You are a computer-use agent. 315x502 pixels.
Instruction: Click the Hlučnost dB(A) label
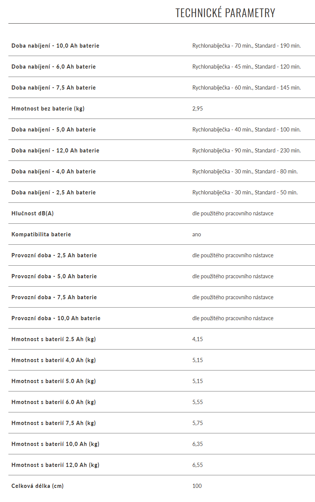click(32, 213)
